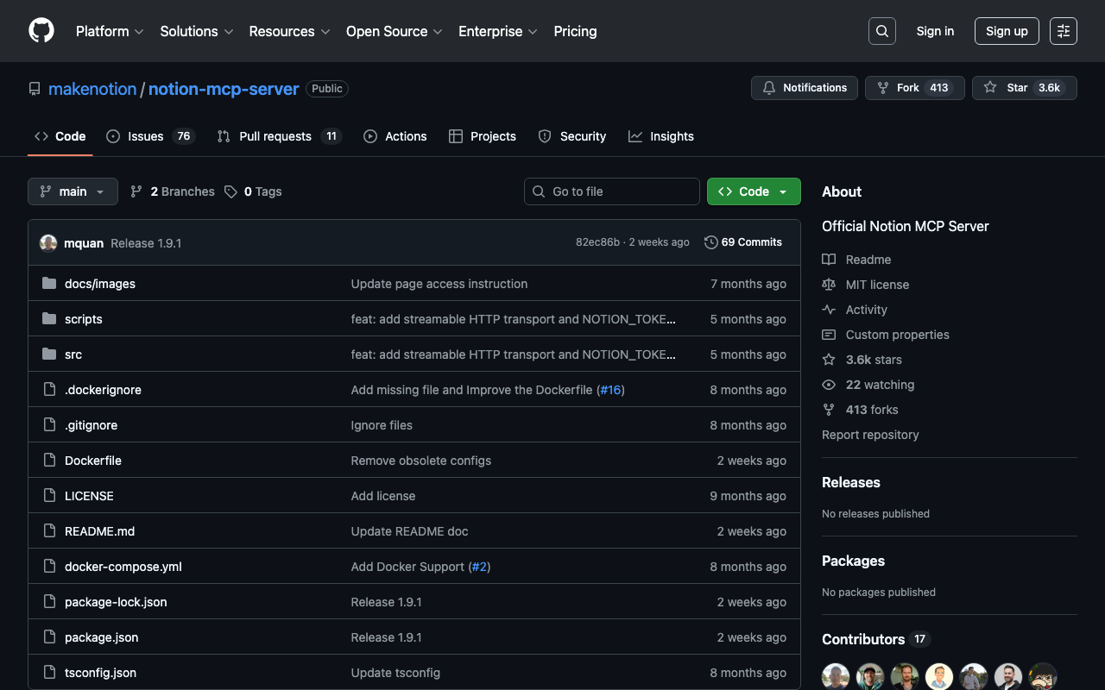Open the search magnifier icon button
This screenshot has width=1105, height=690.
(881, 31)
